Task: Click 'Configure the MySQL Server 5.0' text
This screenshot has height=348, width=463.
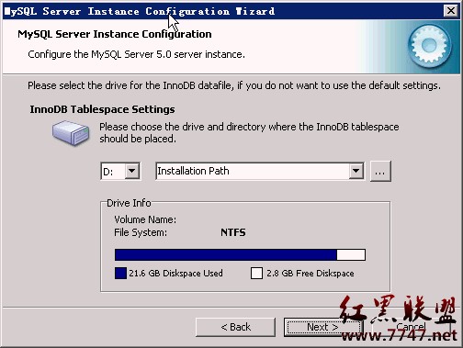Action: click(x=136, y=54)
